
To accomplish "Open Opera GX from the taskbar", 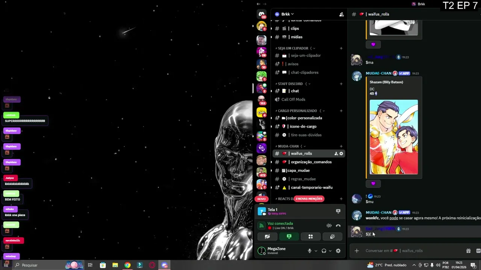I will 152,265.
